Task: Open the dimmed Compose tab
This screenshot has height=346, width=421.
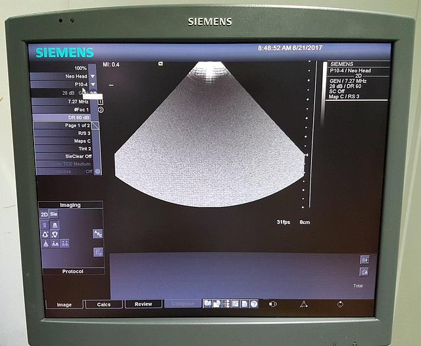Action: (183, 303)
